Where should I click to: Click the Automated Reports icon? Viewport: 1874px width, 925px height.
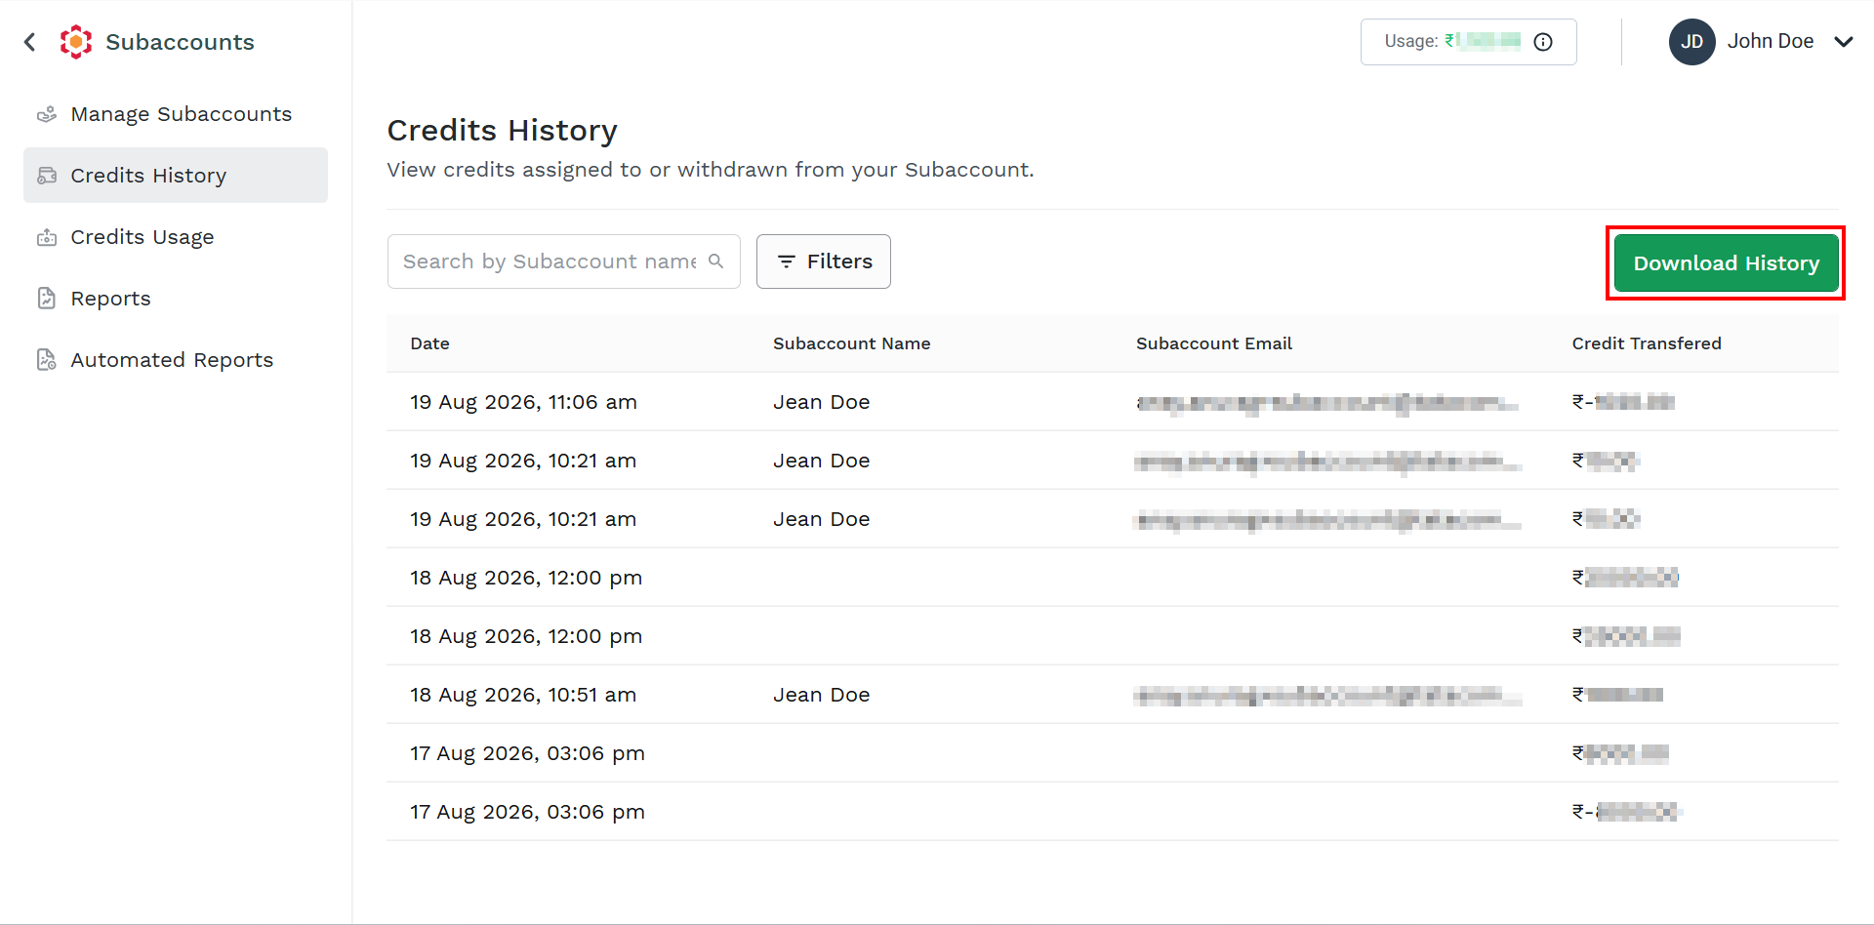pos(47,360)
